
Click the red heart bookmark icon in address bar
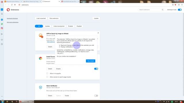coord(175,5)
